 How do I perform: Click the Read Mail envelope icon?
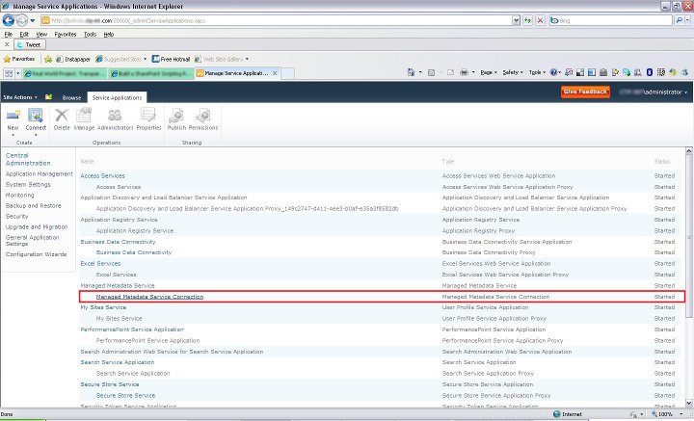point(450,72)
